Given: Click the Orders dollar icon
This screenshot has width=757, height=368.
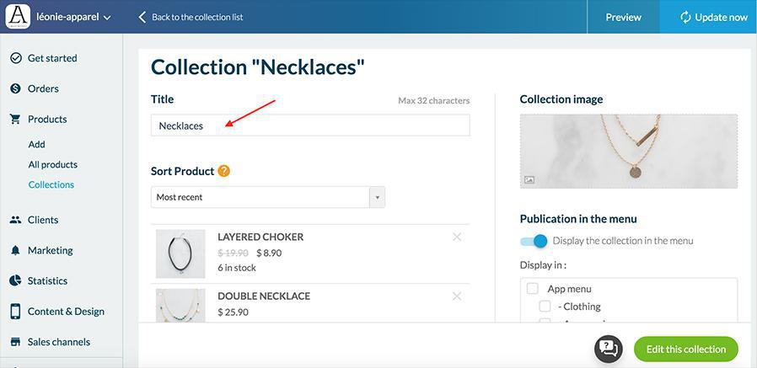Looking at the screenshot, I should (x=15, y=88).
